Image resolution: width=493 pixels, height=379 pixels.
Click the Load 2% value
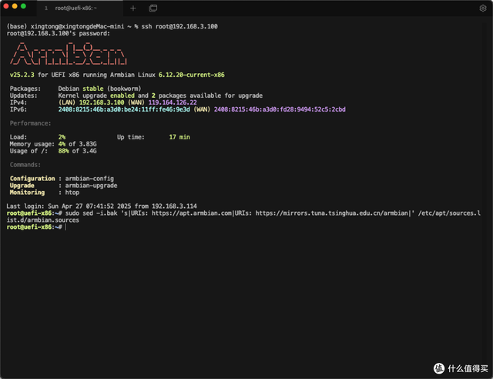(62, 137)
